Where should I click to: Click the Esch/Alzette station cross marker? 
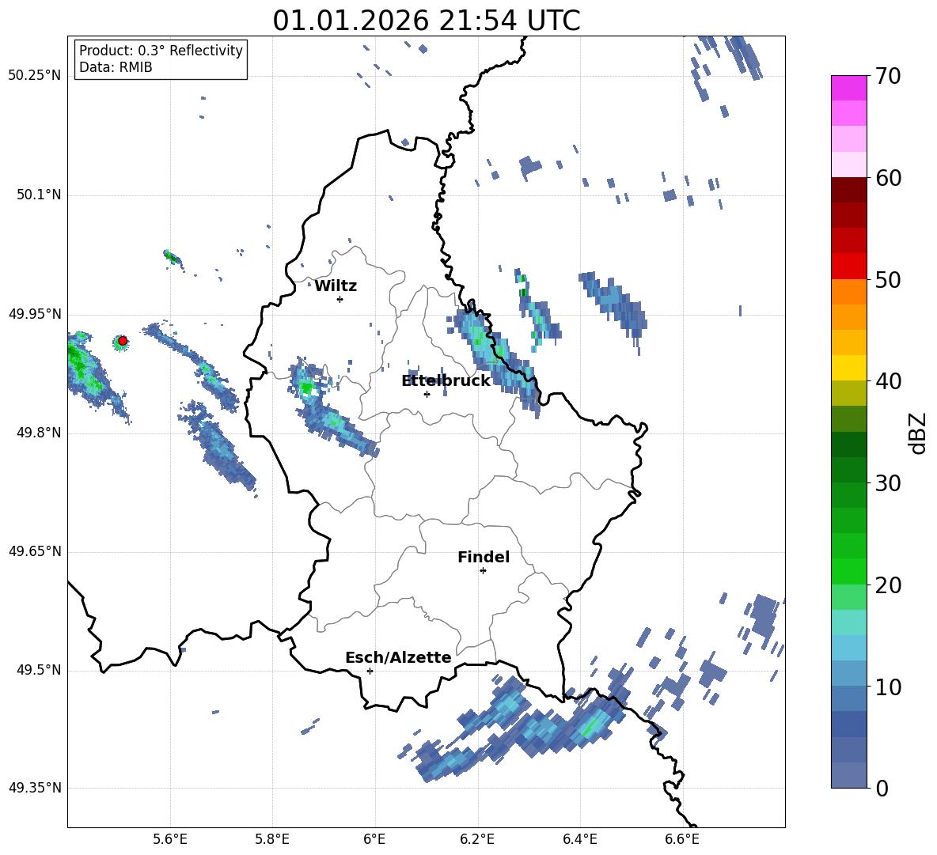click(370, 671)
